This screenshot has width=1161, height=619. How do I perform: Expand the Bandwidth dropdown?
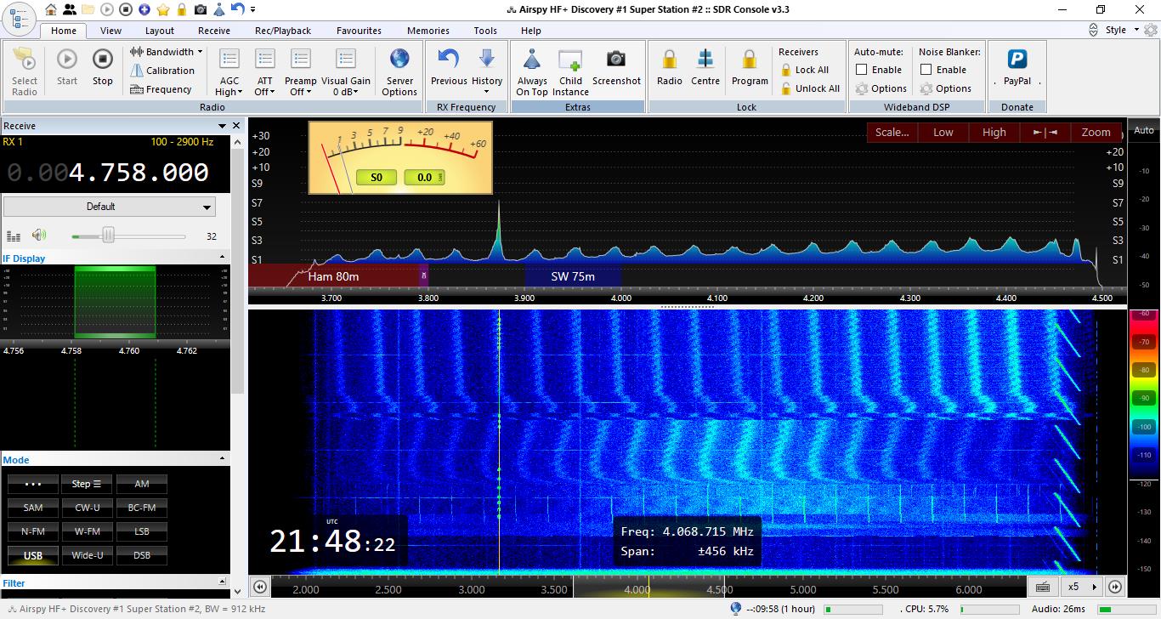coord(167,52)
